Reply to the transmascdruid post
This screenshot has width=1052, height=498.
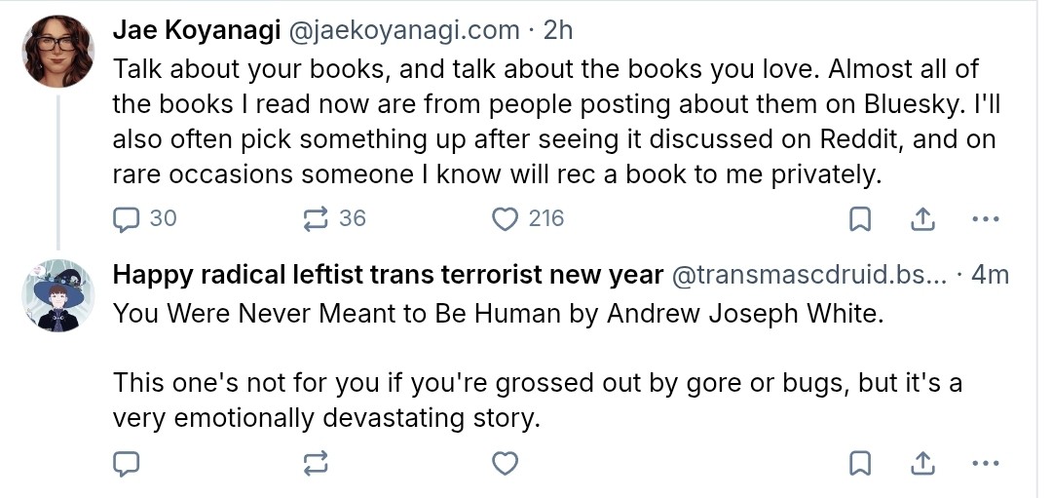[126, 463]
